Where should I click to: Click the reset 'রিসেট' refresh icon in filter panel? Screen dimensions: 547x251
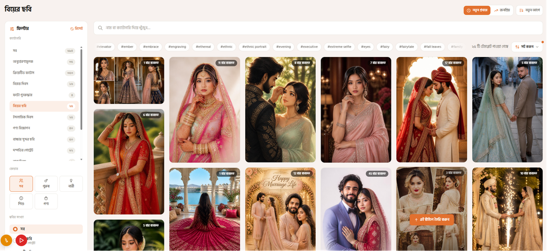click(x=72, y=29)
